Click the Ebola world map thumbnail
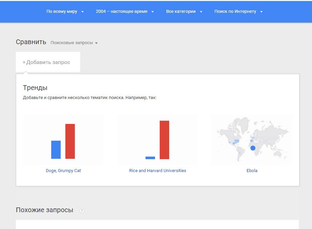 coord(251,140)
